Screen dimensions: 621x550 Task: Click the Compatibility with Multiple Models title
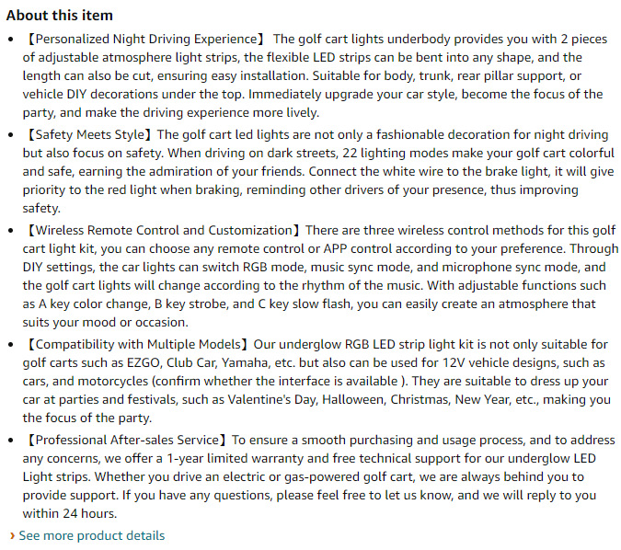[x=137, y=344]
